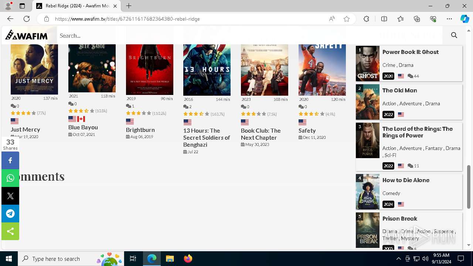Click the Power Book II Ghost thumbnail
Screen dimensions: 473x266
(368, 64)
